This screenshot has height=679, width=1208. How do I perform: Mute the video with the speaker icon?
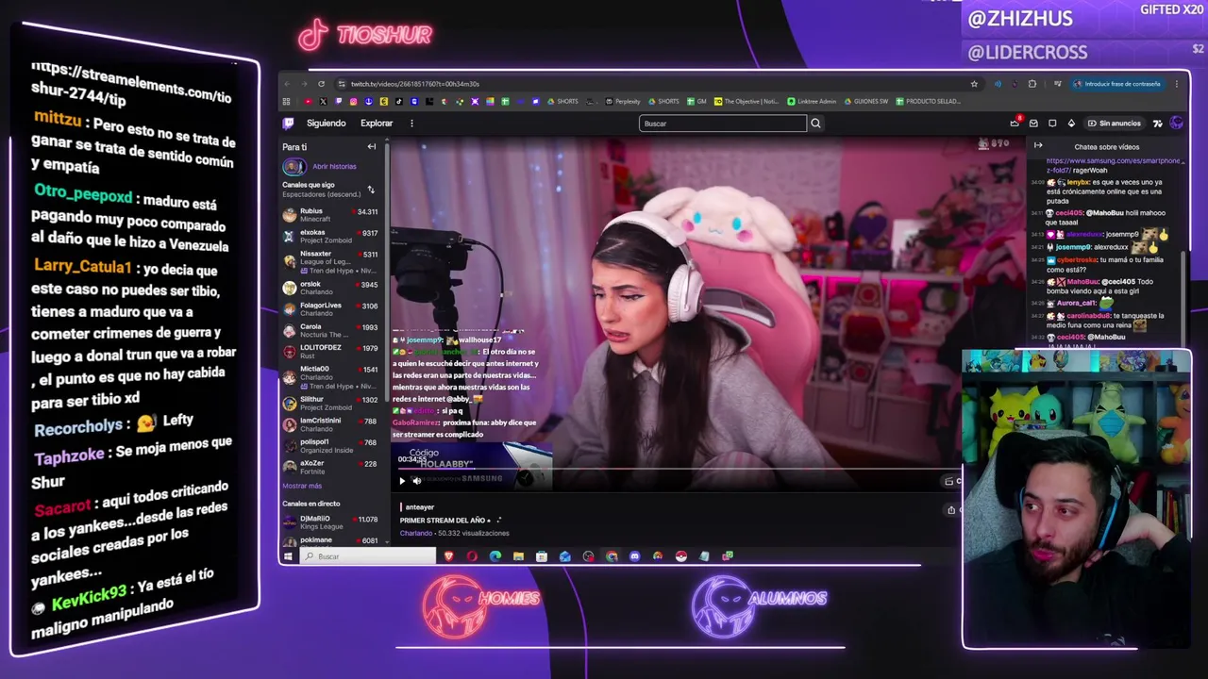(417, 481)
